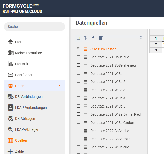Open DB-Verbindungen from the sidebar
The height and width of the screenshot is (154, 164).
tap(29, 97)
